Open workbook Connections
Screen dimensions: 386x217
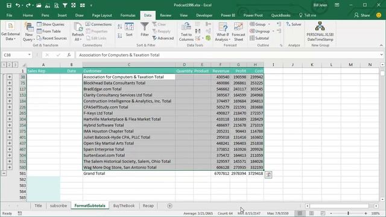click(x=99, y=24)
